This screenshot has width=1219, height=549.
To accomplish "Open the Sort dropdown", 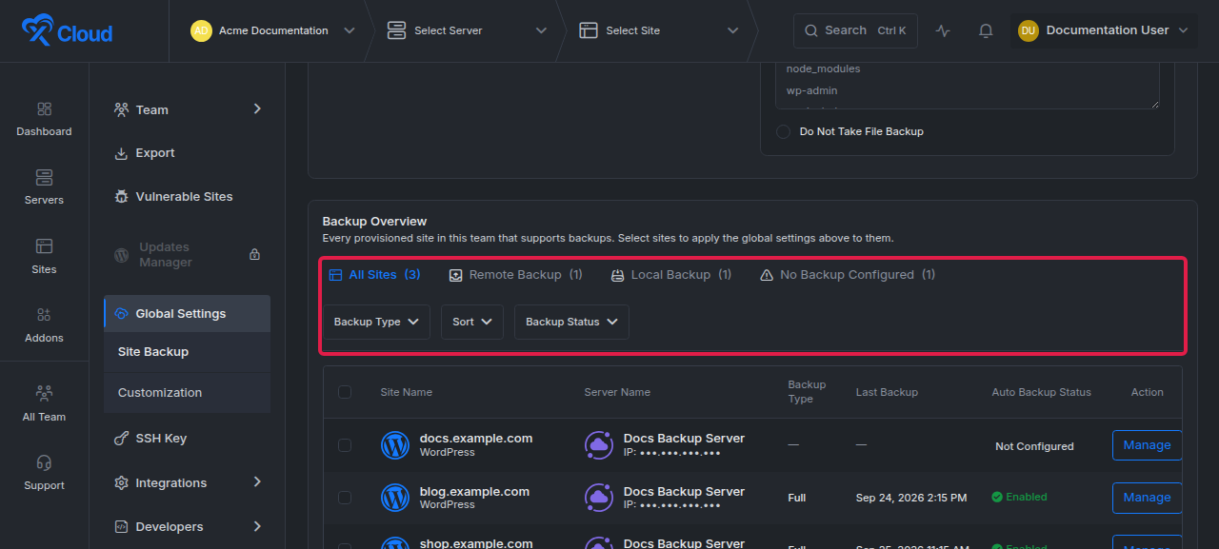I will [x=472, y=322].
